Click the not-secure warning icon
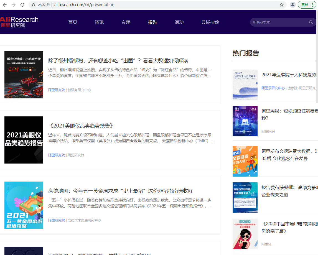 point(34,5)
